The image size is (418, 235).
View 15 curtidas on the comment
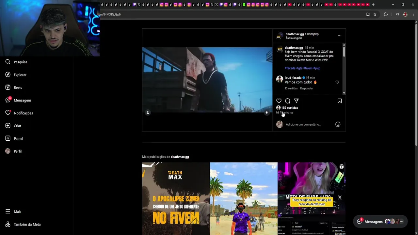pyautogui.click(x=291, y=88)
